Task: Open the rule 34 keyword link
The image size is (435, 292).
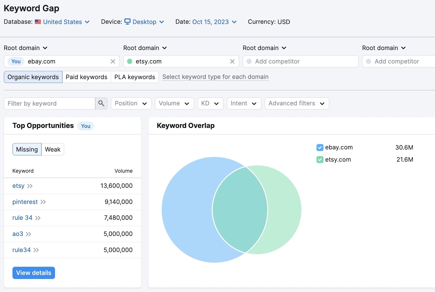Action: [22, 218]
